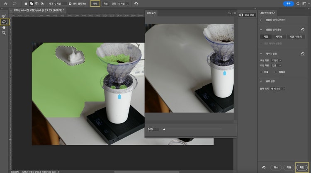Click reset-all icon left of 취소 button

(x=264, y=167)
